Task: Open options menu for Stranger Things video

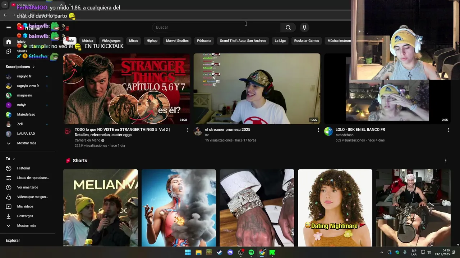Action: pos(188,130)
